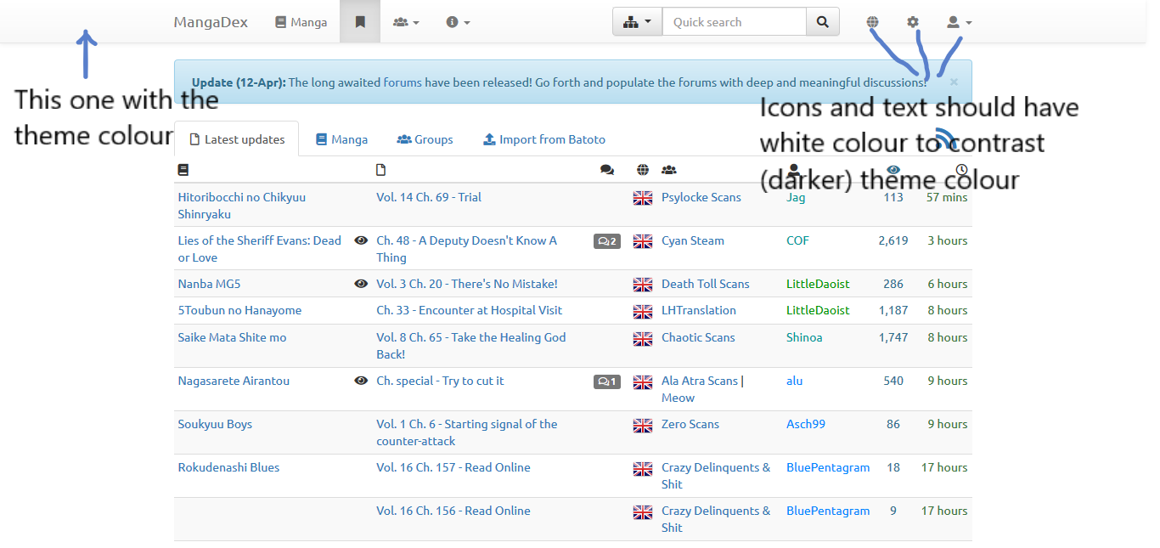Open the settings gear icon
The image size is (1160, 548).
coord(913,22)
